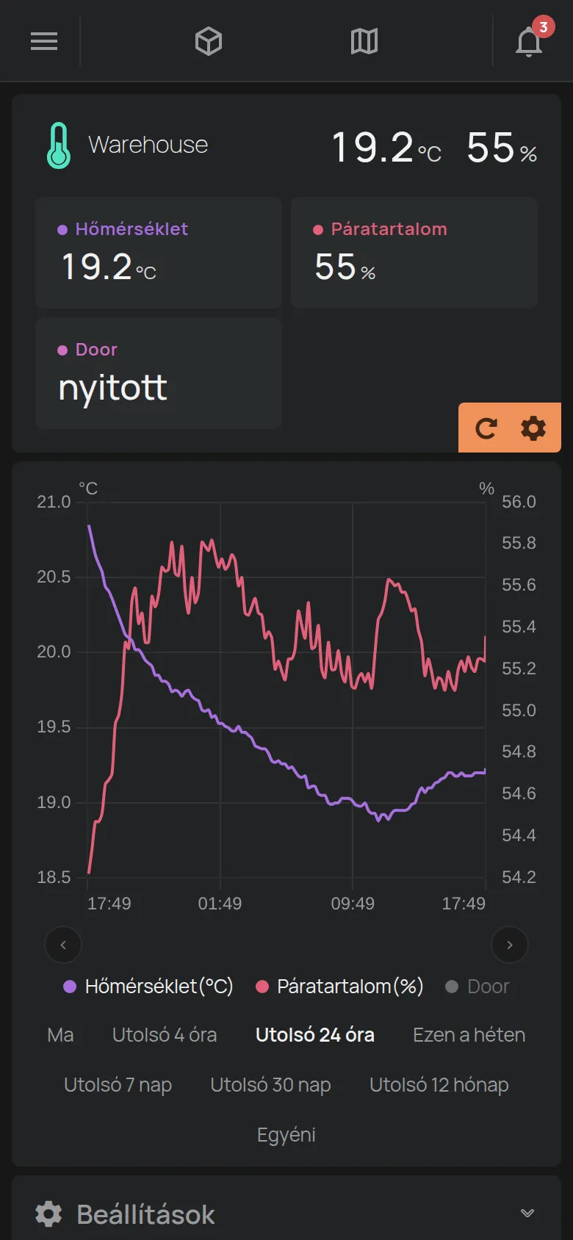Click the Beállítások heading text
Viewport: 573px width, 1240px height.
click(145, 1214)
